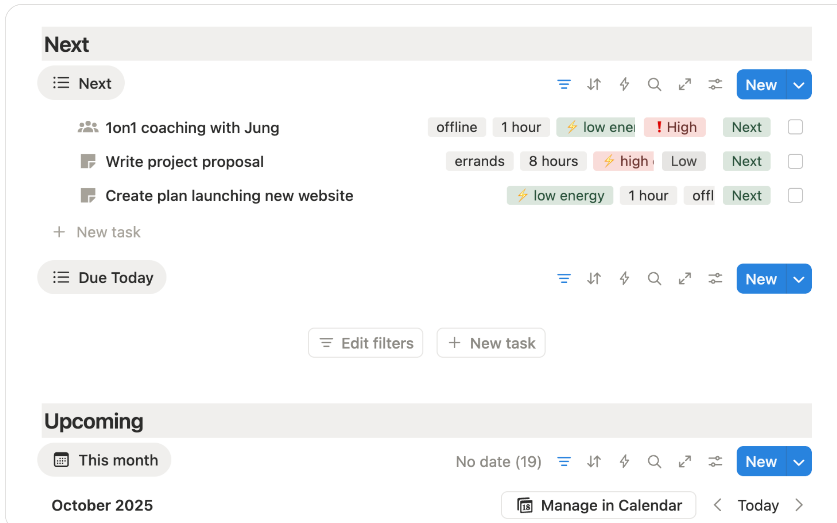Open search within the Next view
Screen dimensions: 837x523
(x=654, y=85)
